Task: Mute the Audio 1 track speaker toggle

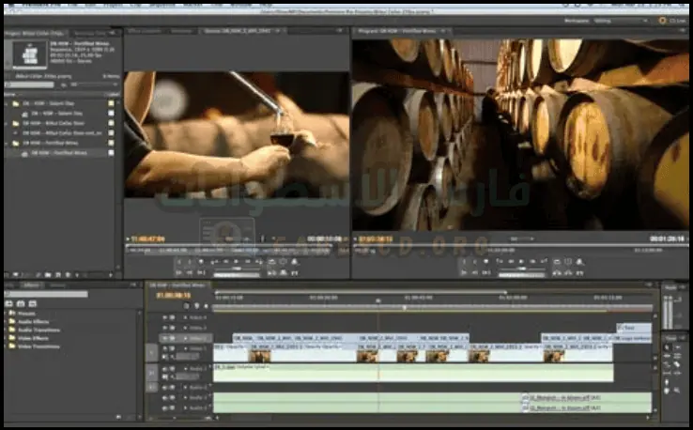Action: [x=163, y=369]
